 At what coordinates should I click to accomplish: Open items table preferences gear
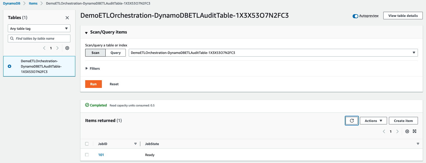pyautogui.click(x=407, y=131)
